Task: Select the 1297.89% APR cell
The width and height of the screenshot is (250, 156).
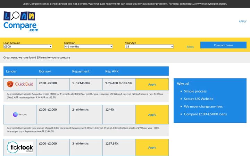Action: click(119, 147)
